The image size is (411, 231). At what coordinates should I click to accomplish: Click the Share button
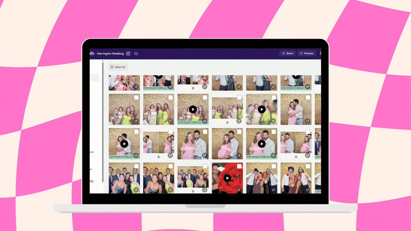pos(287,53)
